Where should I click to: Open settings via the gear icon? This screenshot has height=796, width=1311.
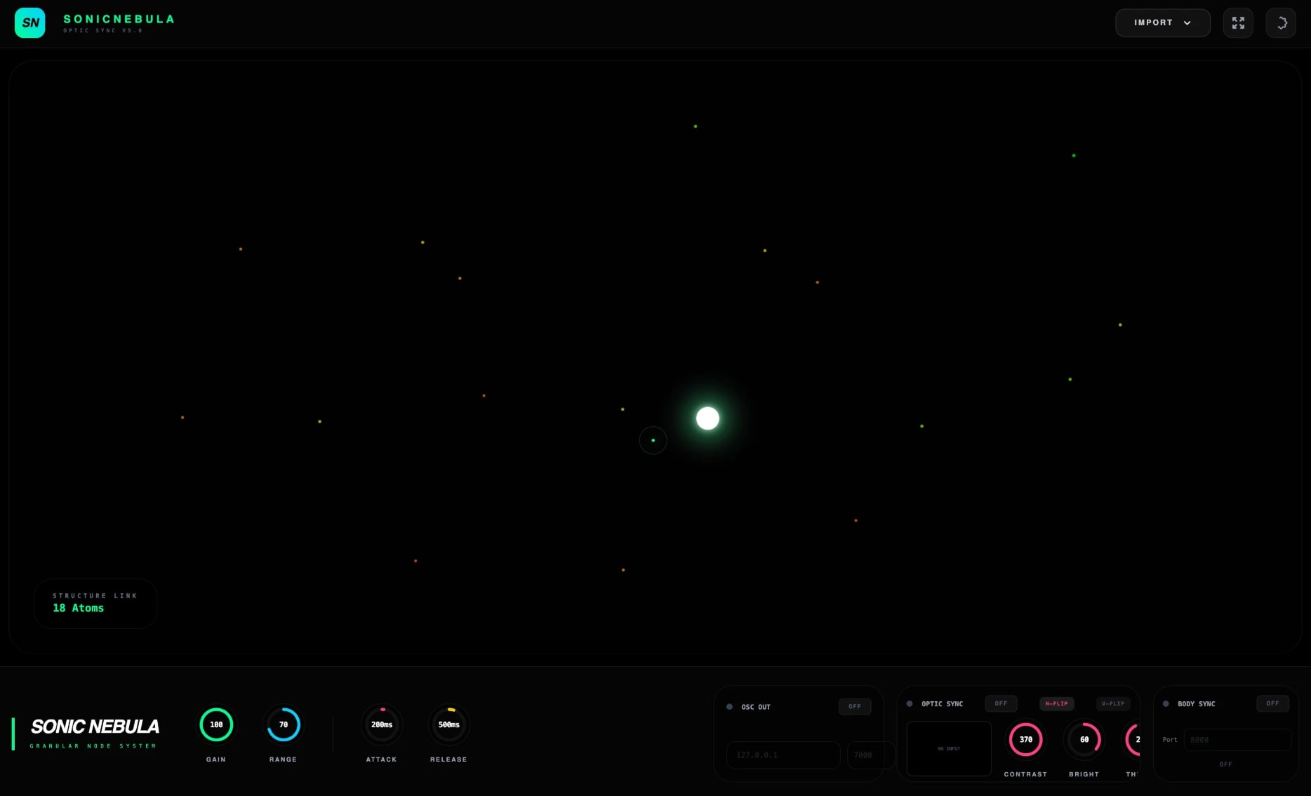1281,23
